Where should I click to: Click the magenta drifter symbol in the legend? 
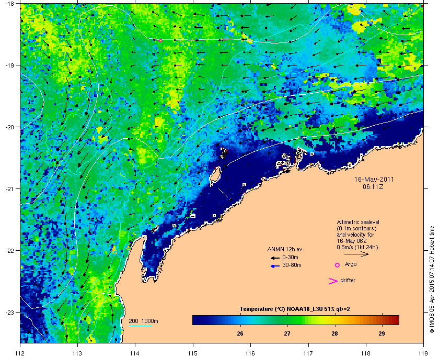pyautogui.click(x=333, y=281)
